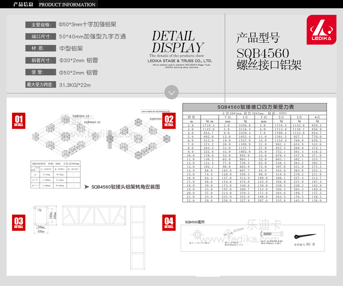Open the SQB4560-2Z truss grid drawing

(66, 137)
